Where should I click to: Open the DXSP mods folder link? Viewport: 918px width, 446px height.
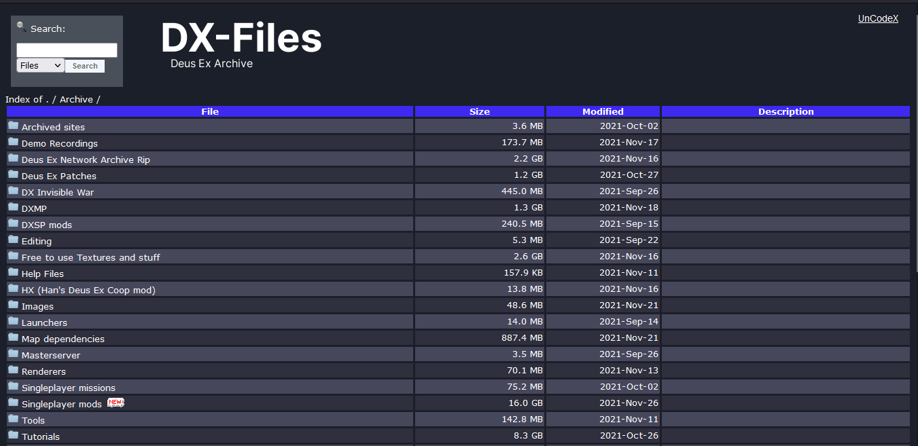47,225
